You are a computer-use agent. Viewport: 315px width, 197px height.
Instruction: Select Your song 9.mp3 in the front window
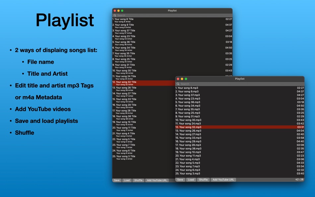(x=192, y=91)
